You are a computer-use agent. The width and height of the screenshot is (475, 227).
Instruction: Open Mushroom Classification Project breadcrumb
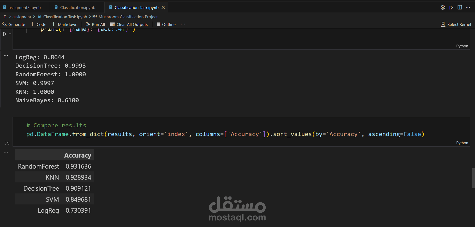[128, 17]
